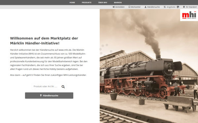Open the ÜBER MHI menu
The image size is (198, 123).
pos(103,3)
